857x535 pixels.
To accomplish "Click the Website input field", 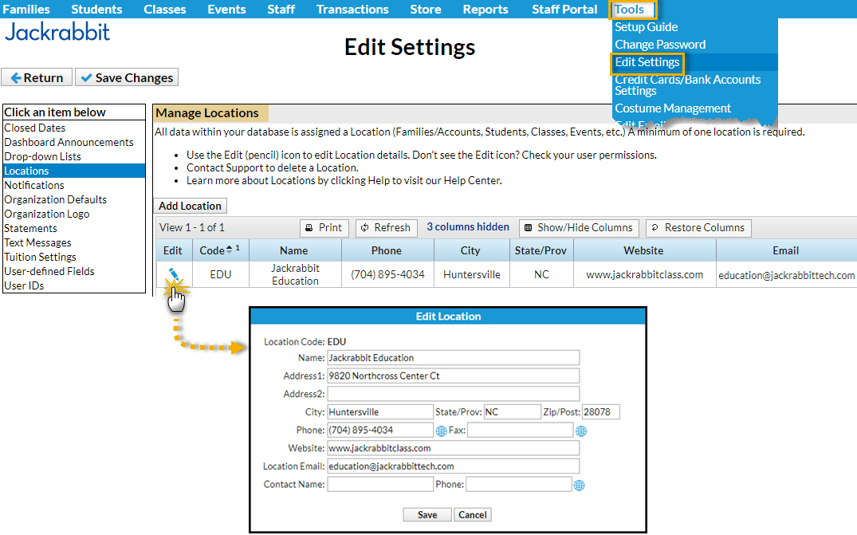I will click(453, 448).
